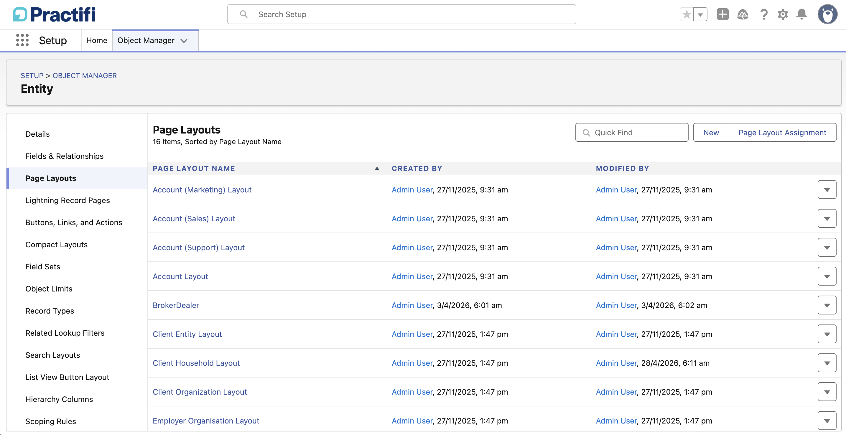
Task: Open Field Sets in the sidebar
Action: (x=43, y=267)
